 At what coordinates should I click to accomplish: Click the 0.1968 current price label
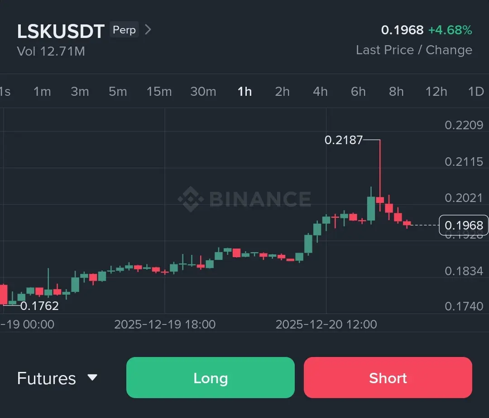(x=464, y=225)
